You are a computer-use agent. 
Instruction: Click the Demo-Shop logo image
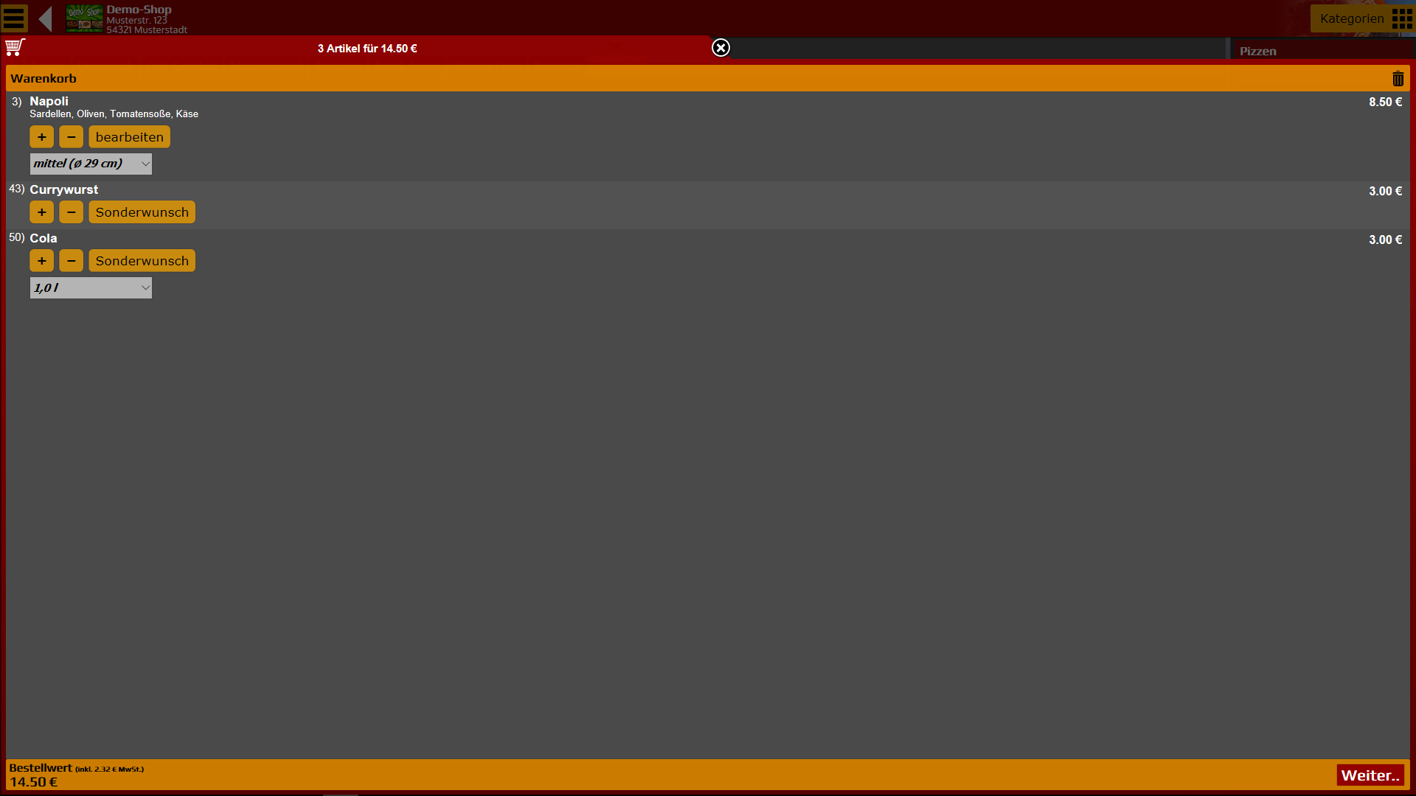[84, 18]
